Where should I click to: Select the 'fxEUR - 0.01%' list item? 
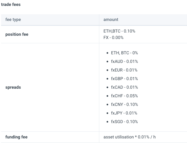pos(124,70)
